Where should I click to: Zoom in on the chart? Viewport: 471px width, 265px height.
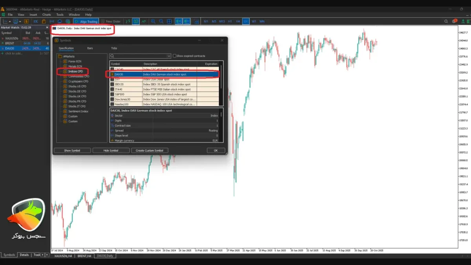click(x=153, y=21)
